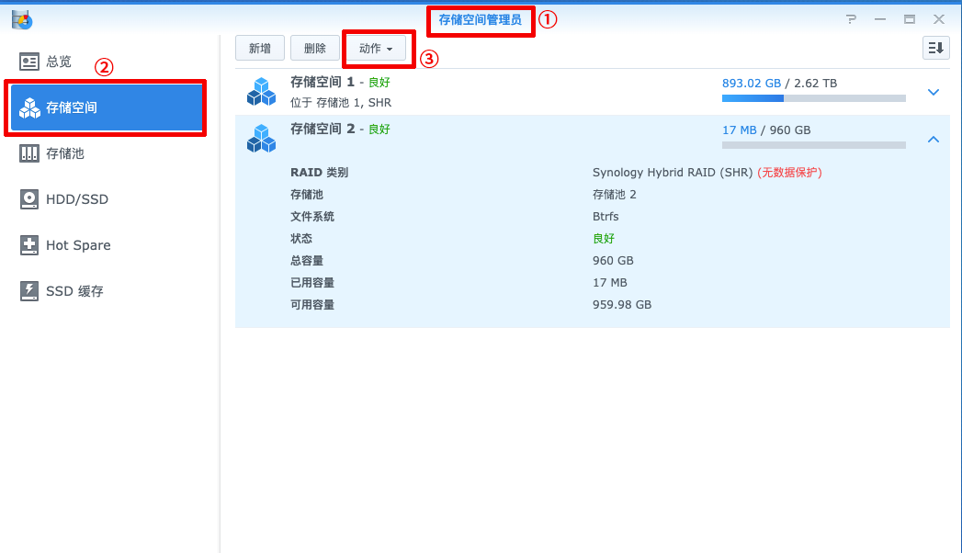Click the 总览 overview icon in sidebar
This screenshot has height=553, width=962.
(x=29, y=62)
